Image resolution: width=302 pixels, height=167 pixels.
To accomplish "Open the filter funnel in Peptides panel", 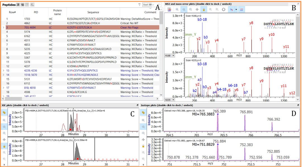I will [x=140, y=4].
